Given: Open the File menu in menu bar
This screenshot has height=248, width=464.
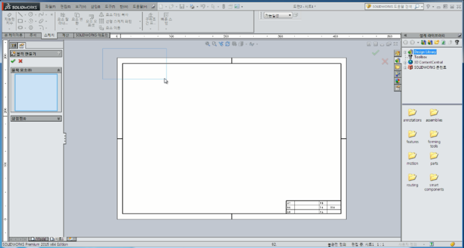Looking at the screenshot, I should tap(50, 7).
